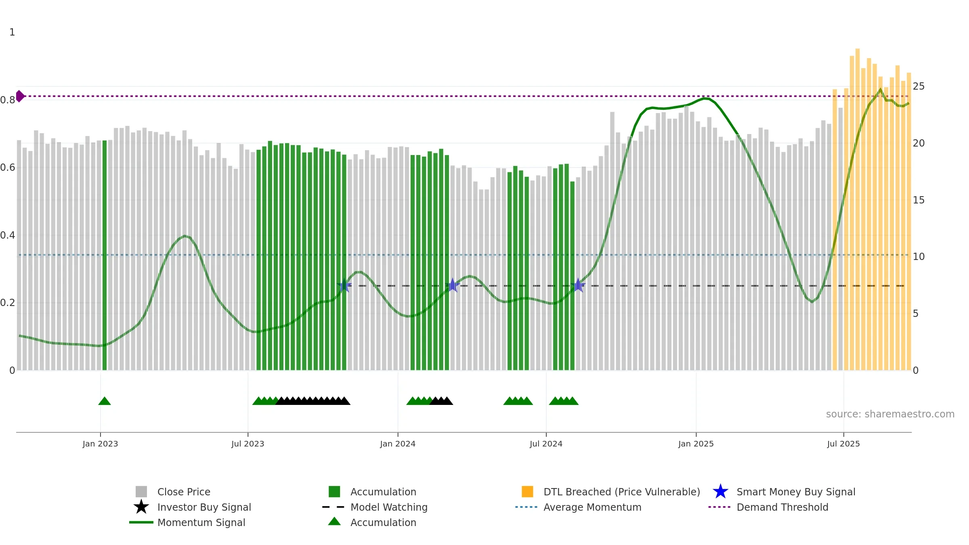
Task: Click the gray Close Price legend square
Action: coord(141,492)
